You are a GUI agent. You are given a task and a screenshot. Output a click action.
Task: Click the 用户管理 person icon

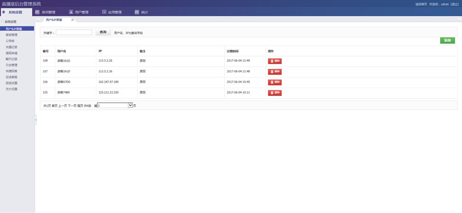click(x=71, y=12)
